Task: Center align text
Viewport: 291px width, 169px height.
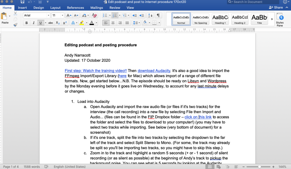Action: pyautogui.click(x=113, y=23)
